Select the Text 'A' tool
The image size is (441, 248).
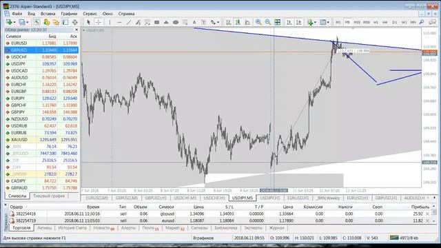(194, 22)
